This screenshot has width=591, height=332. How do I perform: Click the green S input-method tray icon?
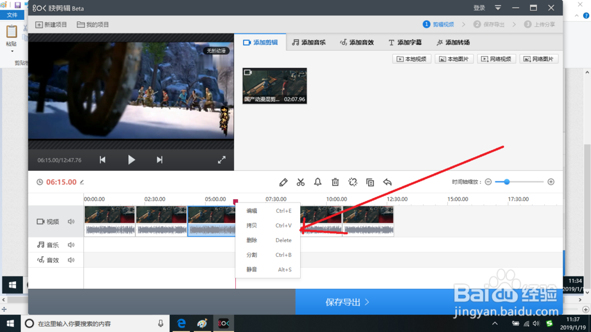point(550,323)
